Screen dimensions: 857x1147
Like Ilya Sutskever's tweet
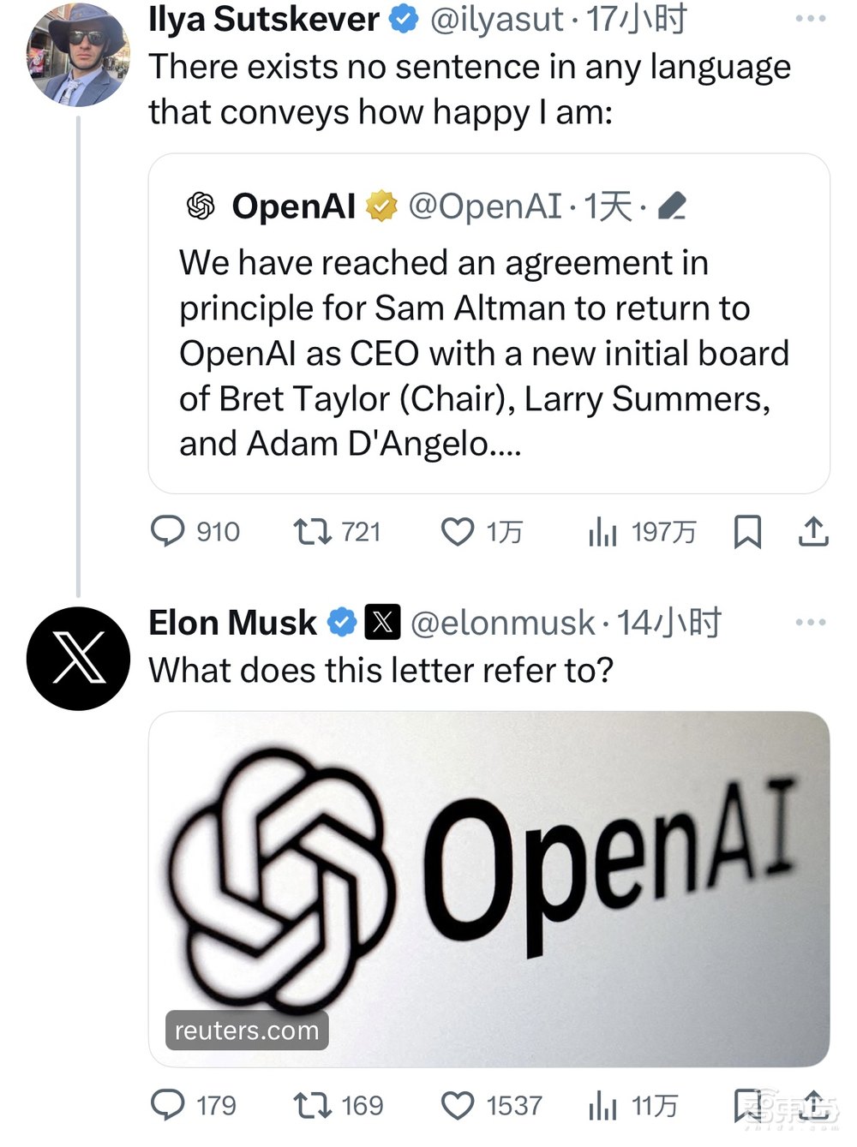(457, 532)
